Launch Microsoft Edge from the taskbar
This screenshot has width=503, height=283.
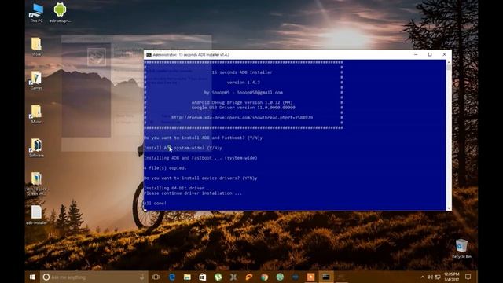point(172,277)
